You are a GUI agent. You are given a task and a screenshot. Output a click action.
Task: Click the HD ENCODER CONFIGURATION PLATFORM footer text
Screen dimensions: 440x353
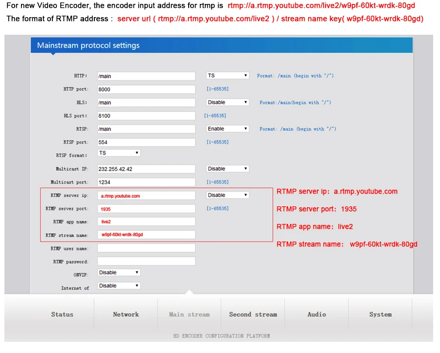[x=221, y=336]
